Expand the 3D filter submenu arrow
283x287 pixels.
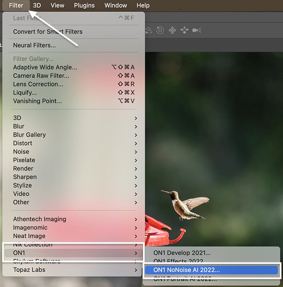[136, 118]
